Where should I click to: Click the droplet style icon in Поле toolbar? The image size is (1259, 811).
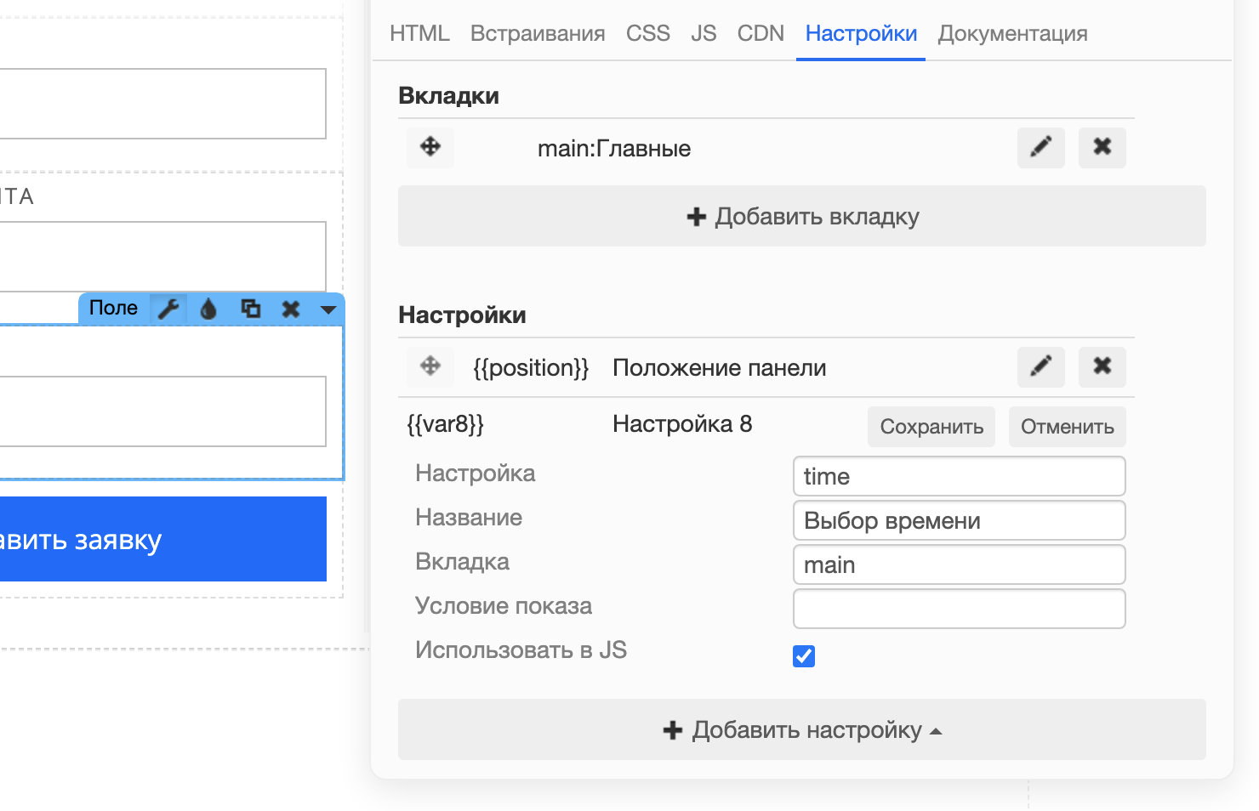tap(208, 309)
